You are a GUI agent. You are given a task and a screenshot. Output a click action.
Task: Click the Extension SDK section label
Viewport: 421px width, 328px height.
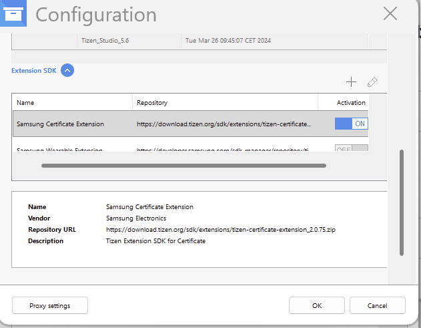tap(33, 70)
